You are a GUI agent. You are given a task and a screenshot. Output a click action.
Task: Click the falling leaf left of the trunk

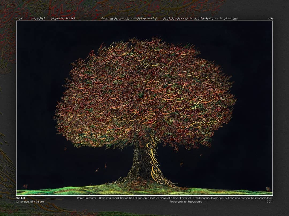tap(105, 166)
